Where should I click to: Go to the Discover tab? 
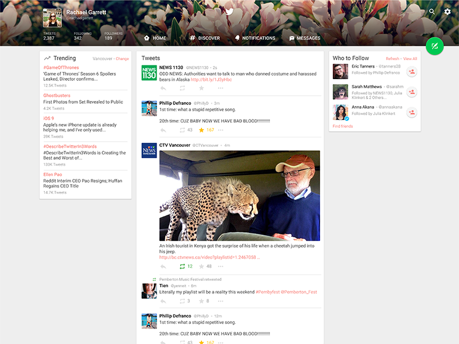point(205,38)
